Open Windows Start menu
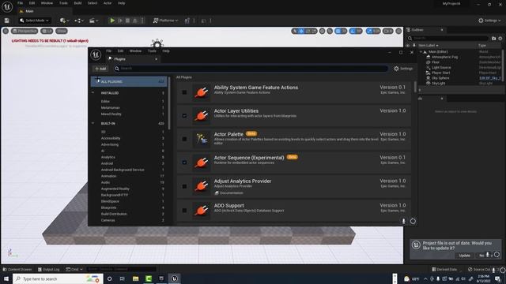The height and width of the screenshot is (284, 506). tap(6, 278)
